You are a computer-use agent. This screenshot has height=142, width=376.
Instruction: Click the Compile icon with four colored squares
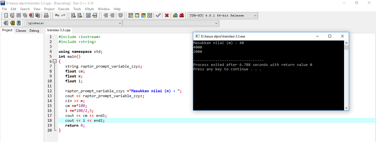click(x=131, y=15)
